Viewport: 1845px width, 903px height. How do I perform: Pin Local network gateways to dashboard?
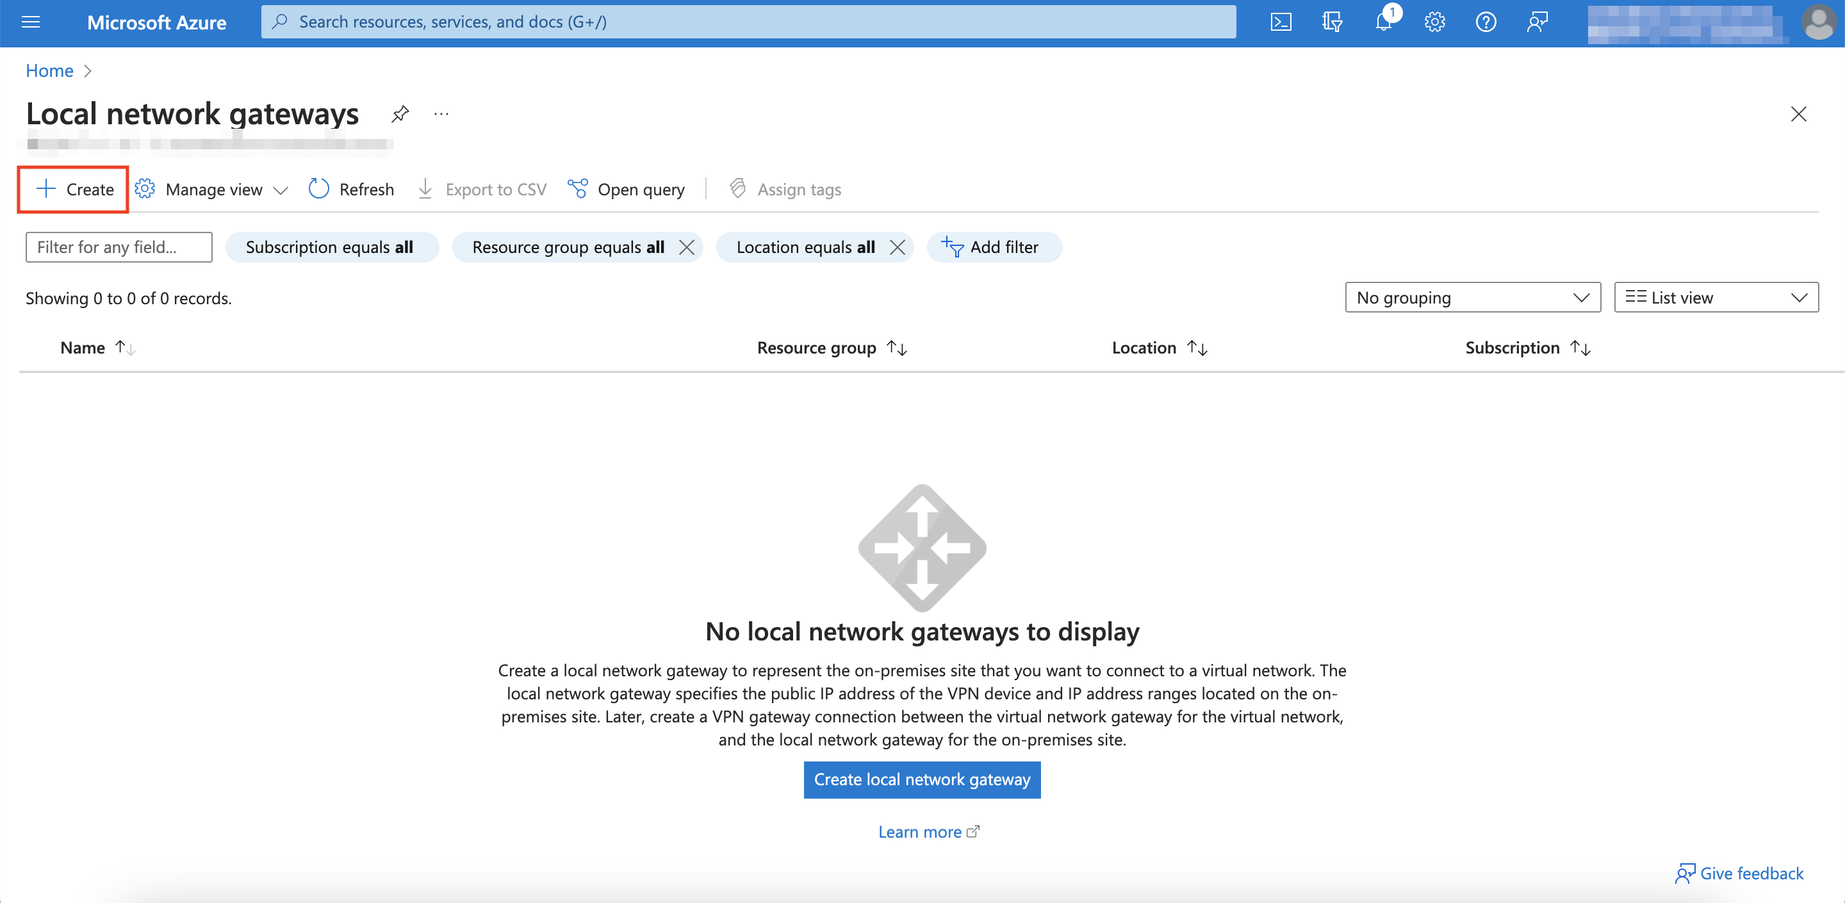[x=400, y=114]
